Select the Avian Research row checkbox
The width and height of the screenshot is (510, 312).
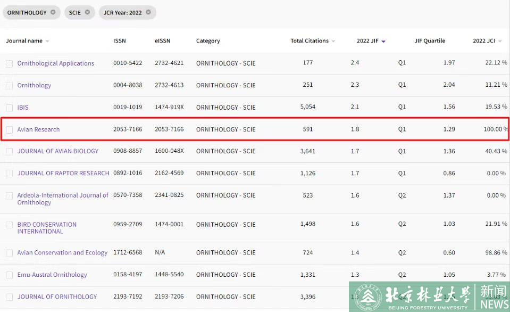pyautogui.click(x=9, y=130)
